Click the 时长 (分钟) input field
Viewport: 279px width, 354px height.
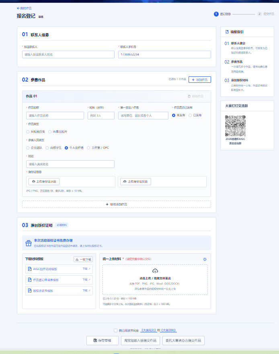click(101, 115)
